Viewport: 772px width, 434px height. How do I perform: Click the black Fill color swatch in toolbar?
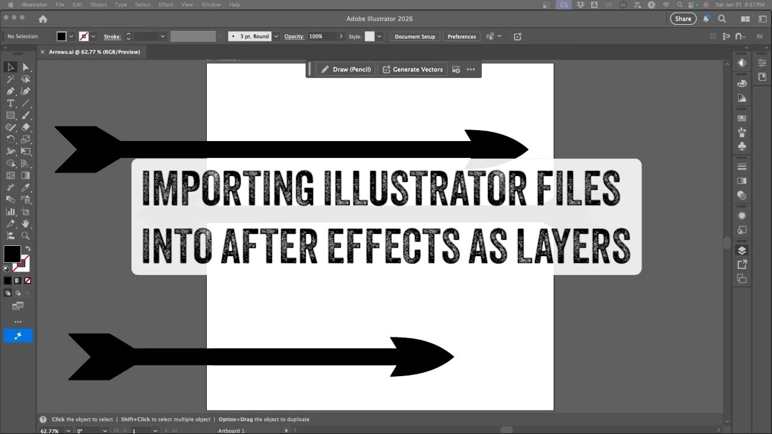pos(12,254)
